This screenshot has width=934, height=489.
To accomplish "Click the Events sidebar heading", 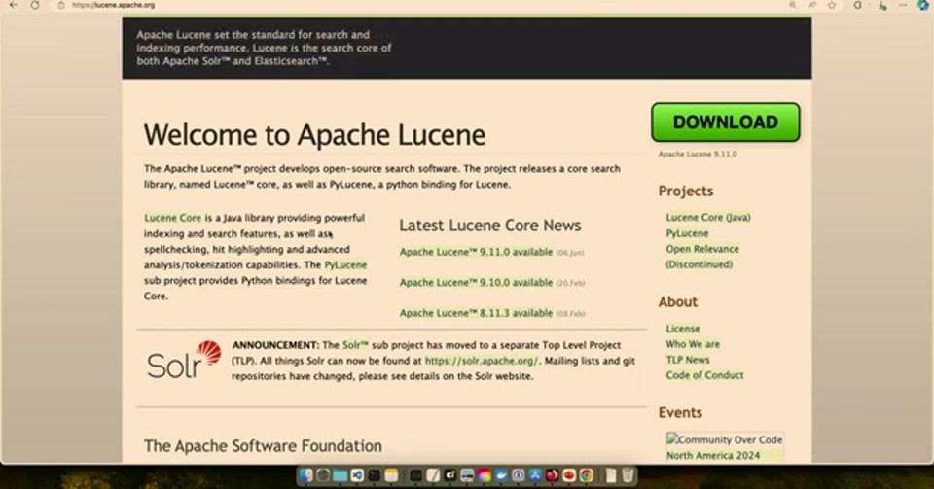I will (680, 412).
